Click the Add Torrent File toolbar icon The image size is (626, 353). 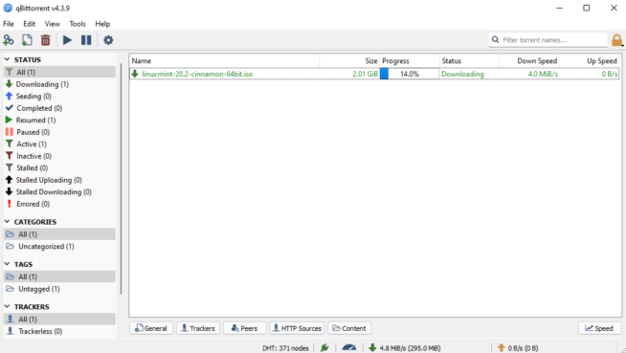click(27, 40)
